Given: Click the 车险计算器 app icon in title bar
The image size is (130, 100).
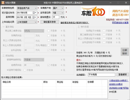Looking at the screenshot, I should click(x=3, y=3).
